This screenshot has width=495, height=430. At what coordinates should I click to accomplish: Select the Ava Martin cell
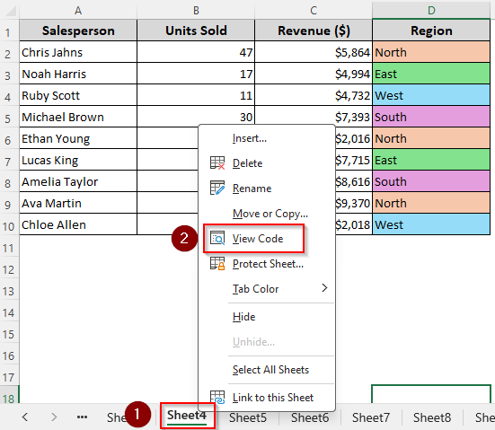78,203
